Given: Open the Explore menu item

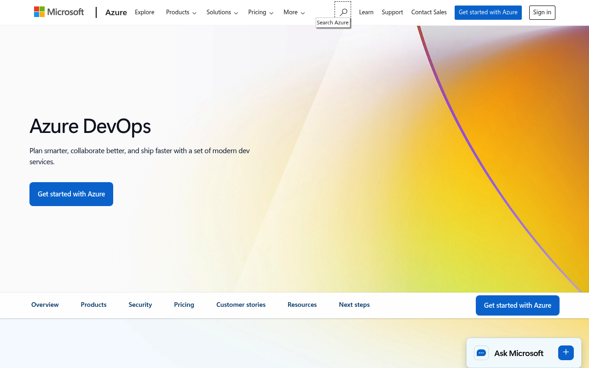Looking at the screenshot, I should [144, 12].
